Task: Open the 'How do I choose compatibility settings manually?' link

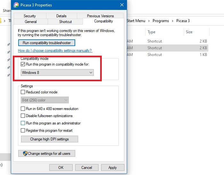Action: coord(55,51)
